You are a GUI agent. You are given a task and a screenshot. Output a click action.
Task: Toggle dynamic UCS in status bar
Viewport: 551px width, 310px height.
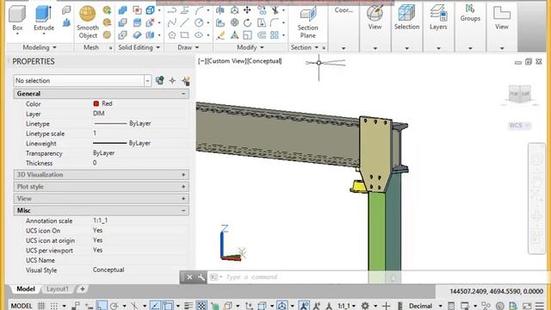[249, 306]
